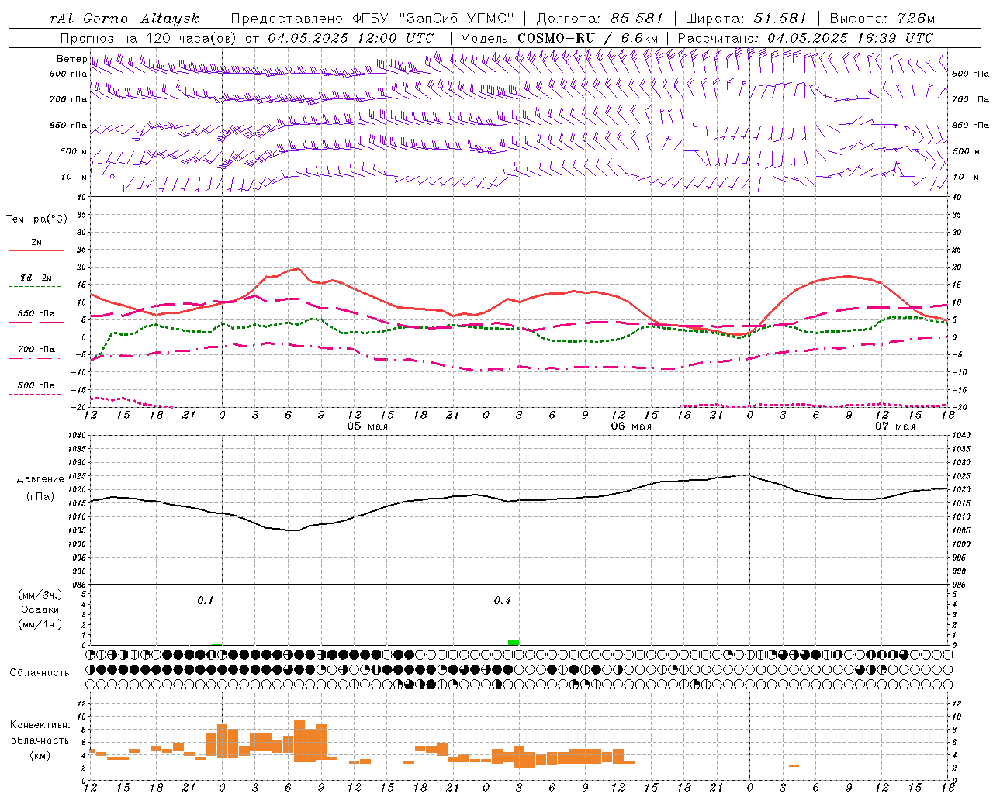This screenshot has width=993, height=794.
Task: Click the elevation value 726м
Action: (915, 19)
